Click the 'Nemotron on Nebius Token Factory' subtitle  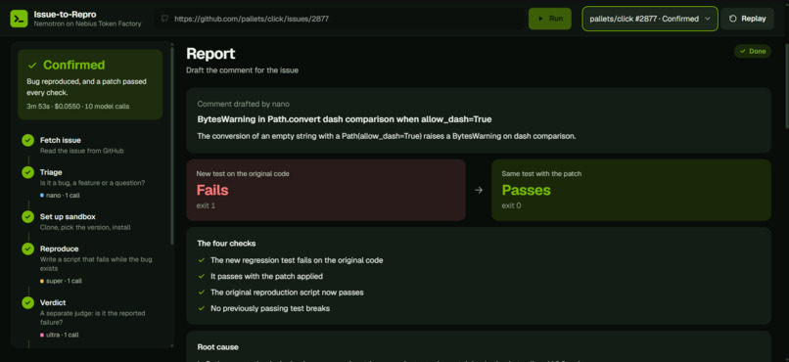[x=87, y=23]
